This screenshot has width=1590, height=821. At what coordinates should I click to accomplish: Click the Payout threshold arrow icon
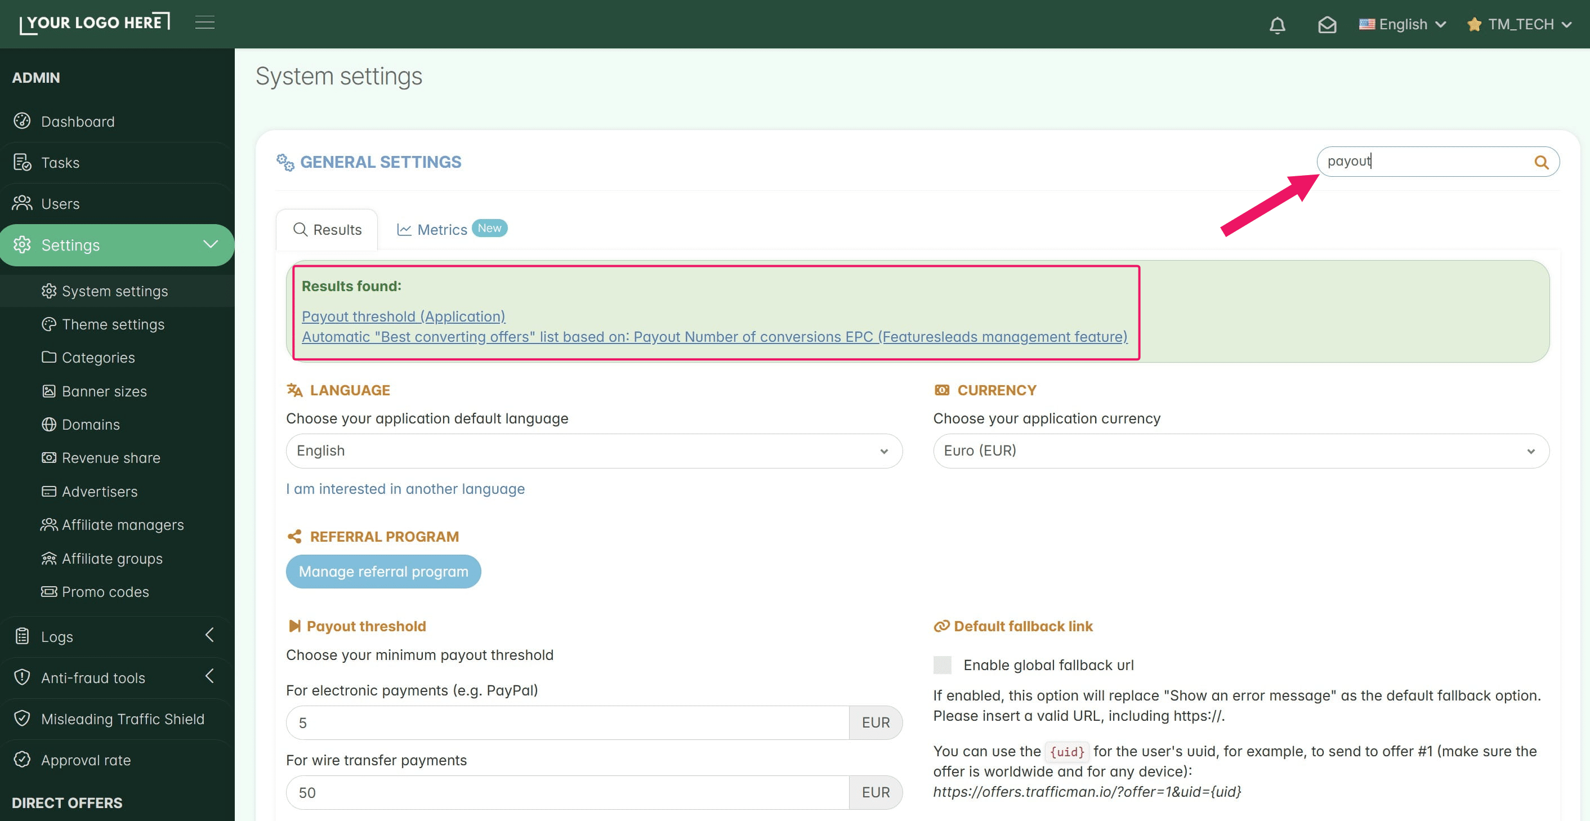point(294,626)
